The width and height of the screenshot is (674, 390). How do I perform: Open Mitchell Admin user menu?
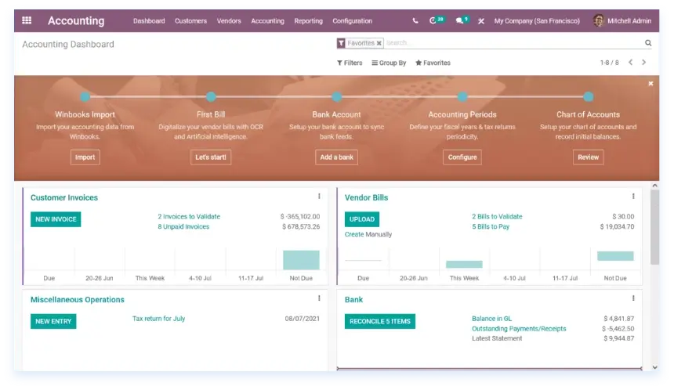click(x=622, y=21)
